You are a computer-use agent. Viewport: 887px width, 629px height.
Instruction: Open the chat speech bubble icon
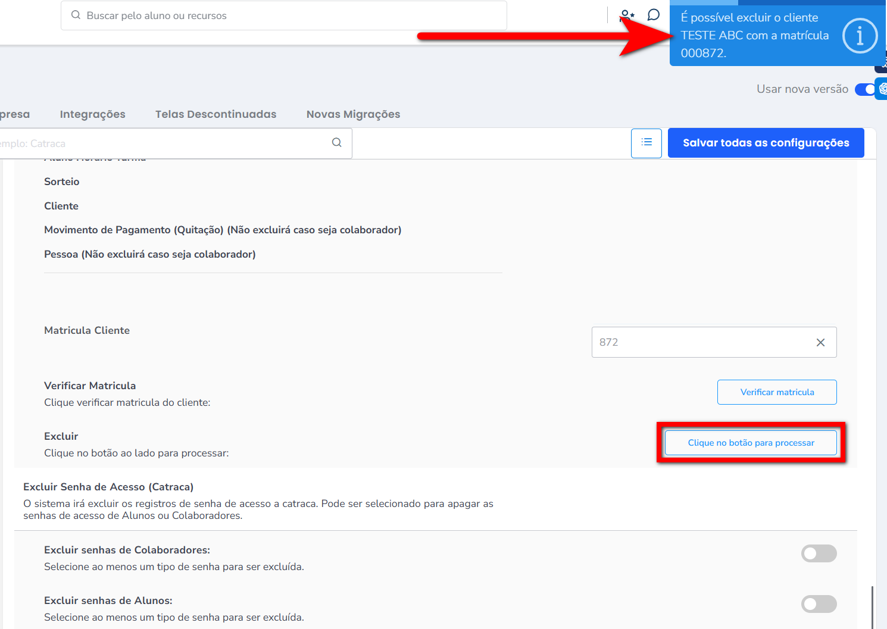[x=654, y=15]
